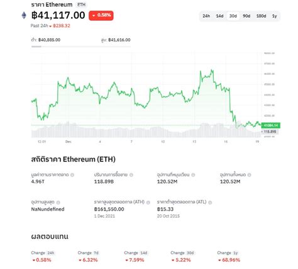The height and width of the screenshot is (269, 298).
Task: Click the low-high price range bar
Action: pos(81,47)
